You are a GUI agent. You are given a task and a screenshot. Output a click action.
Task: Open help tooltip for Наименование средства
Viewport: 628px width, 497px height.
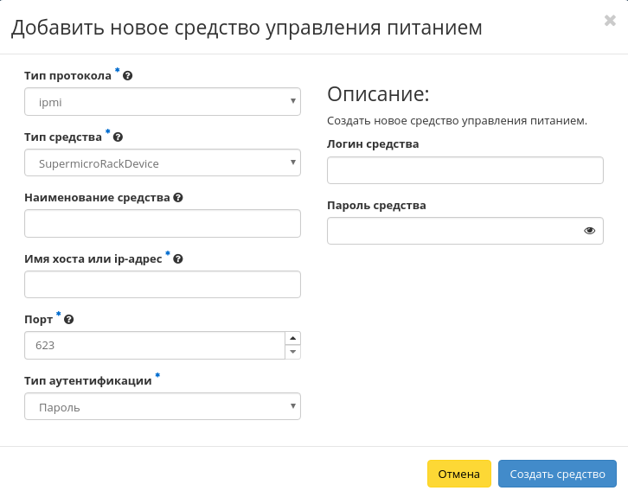(178, 198)
